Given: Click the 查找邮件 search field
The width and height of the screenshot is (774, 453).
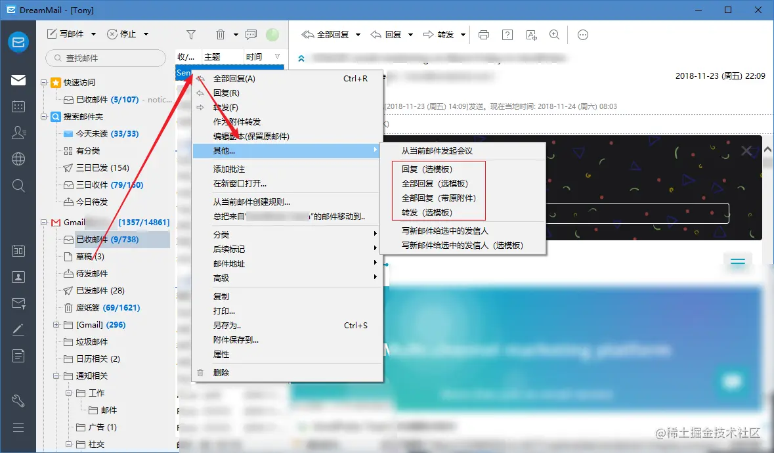Looking at the screenshot, I should click(106, 58).
